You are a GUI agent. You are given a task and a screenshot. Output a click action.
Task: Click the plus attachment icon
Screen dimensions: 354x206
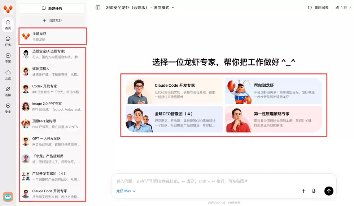(303, 191)
